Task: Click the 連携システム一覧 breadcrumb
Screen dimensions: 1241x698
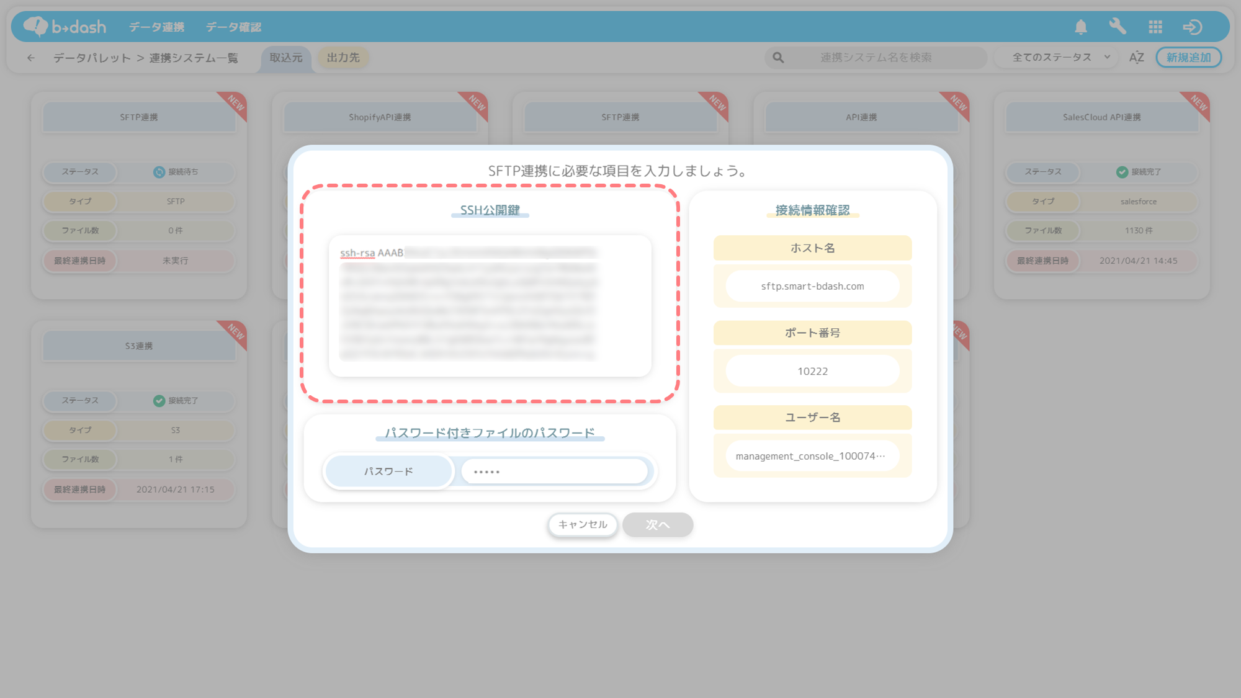Action: [x=194, y=58]
